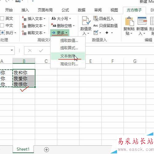Click the formula bar confirm checkmark
154x154 pixels.
[41, 51]
